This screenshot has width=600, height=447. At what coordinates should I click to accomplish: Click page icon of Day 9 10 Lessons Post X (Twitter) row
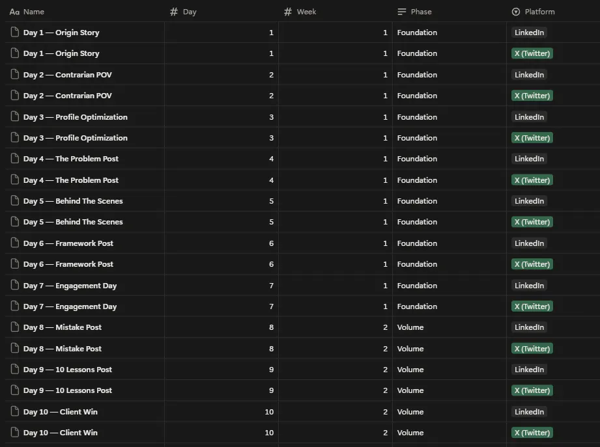click(x=14, y=390)
